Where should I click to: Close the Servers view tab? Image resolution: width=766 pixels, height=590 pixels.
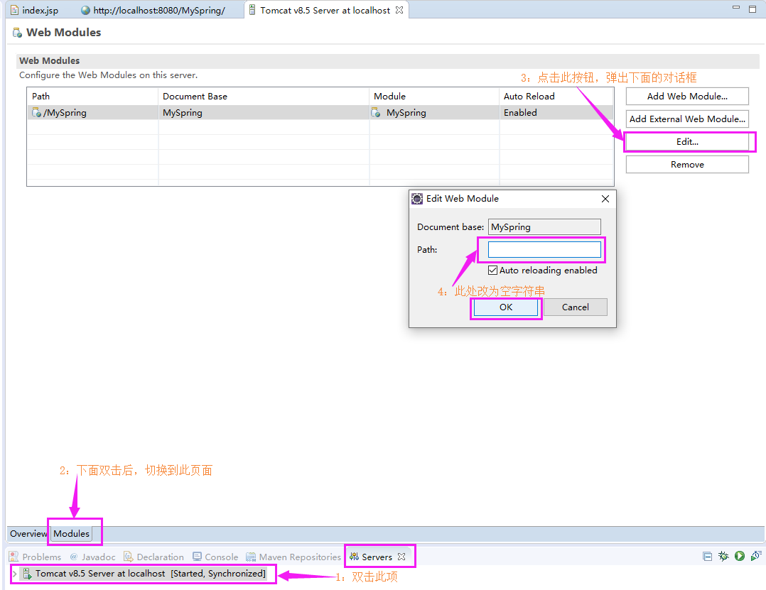point(401,557)
